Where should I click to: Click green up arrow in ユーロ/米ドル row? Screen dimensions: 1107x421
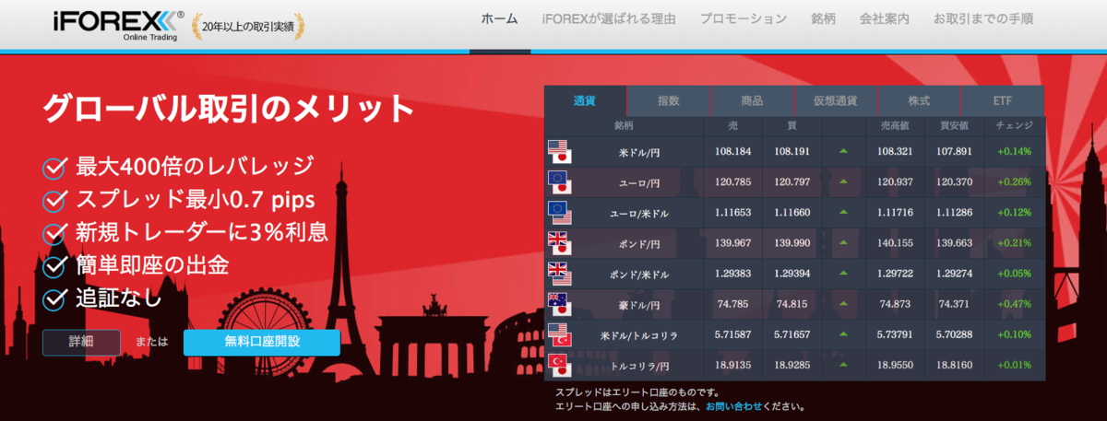point(843,213)
